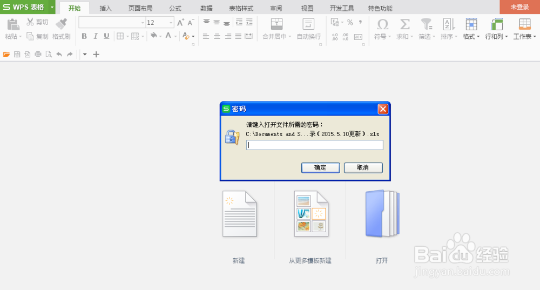Click 取消 button in password dialog

[x=363, y=168]
